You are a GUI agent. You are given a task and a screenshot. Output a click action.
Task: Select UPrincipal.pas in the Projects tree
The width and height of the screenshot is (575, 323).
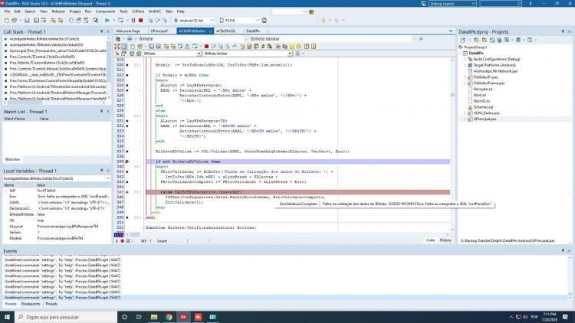coord(485,119)
